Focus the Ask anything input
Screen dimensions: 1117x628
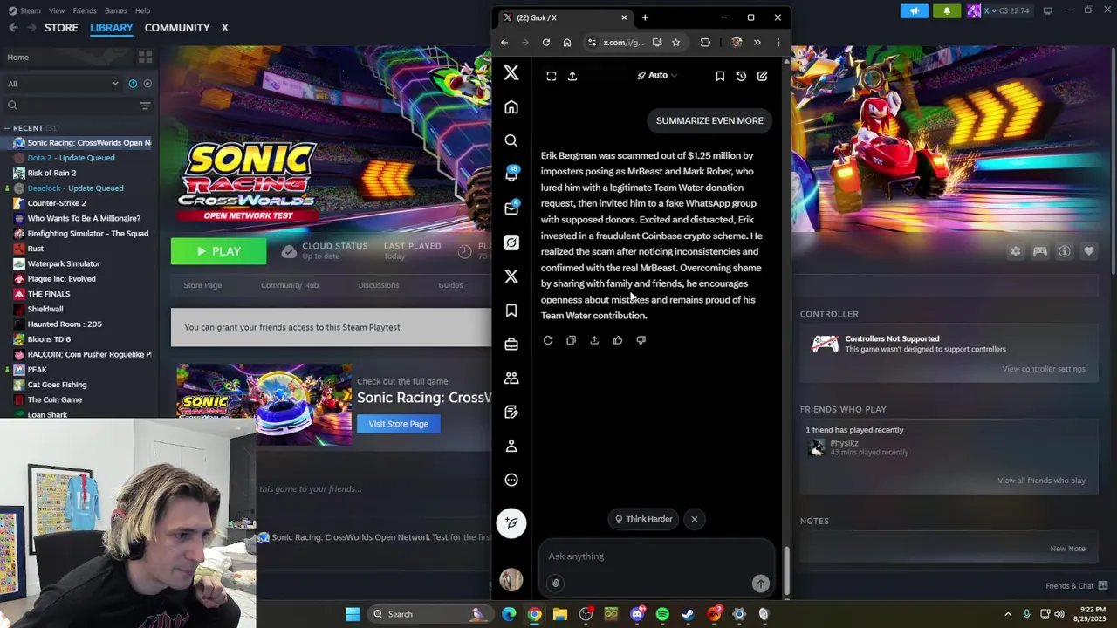[x=656, y=556]
